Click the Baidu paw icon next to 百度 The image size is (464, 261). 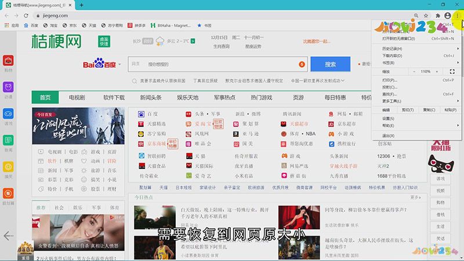click(141, 114)
